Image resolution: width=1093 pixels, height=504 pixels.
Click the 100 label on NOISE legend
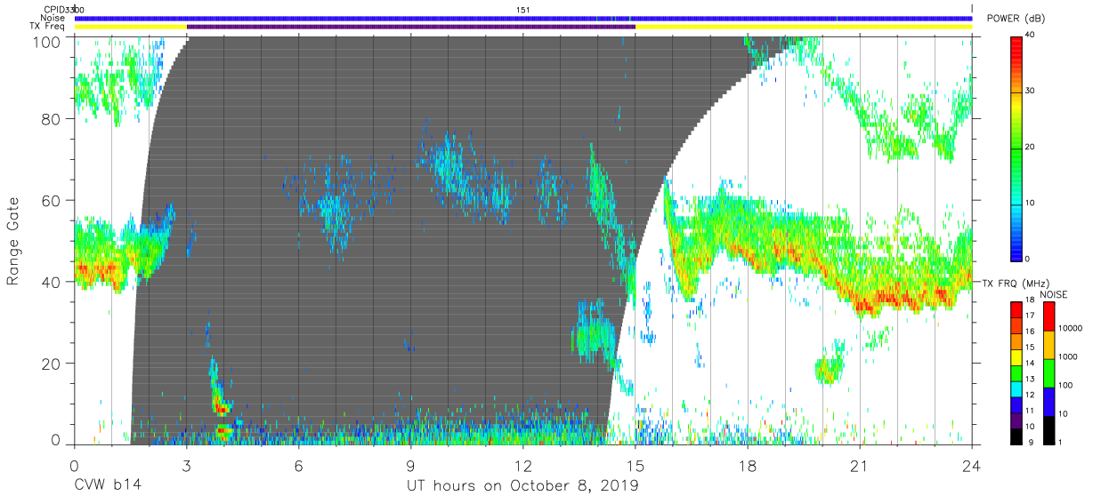click(x=1065, y=384)
